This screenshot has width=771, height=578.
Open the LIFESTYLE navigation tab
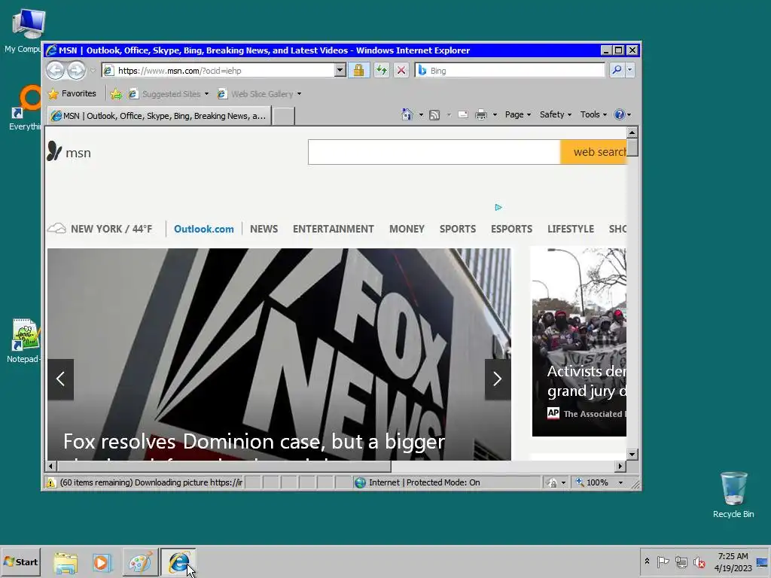pyautogui.click(x=571, y=229)
